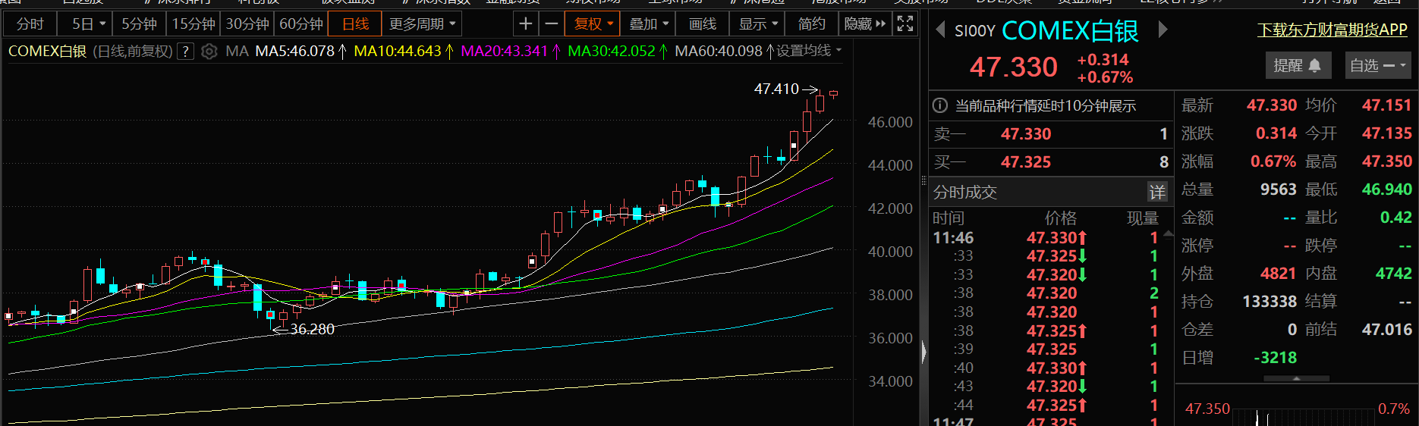
Task: Switch to the 分时 intraday tab
Action: tap(30, 24)
